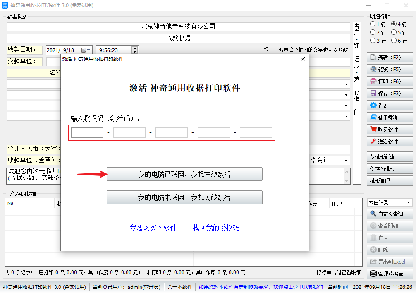Click the fifth activation code field
Screen dimensions: 416x293
256,133
